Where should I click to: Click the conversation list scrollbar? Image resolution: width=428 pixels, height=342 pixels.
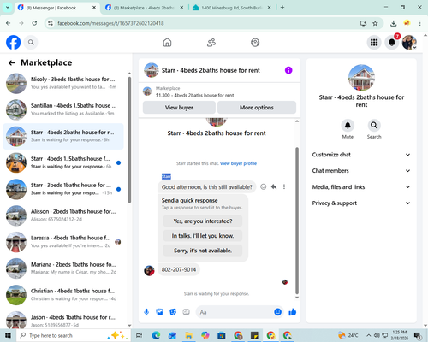pos(129,139)
